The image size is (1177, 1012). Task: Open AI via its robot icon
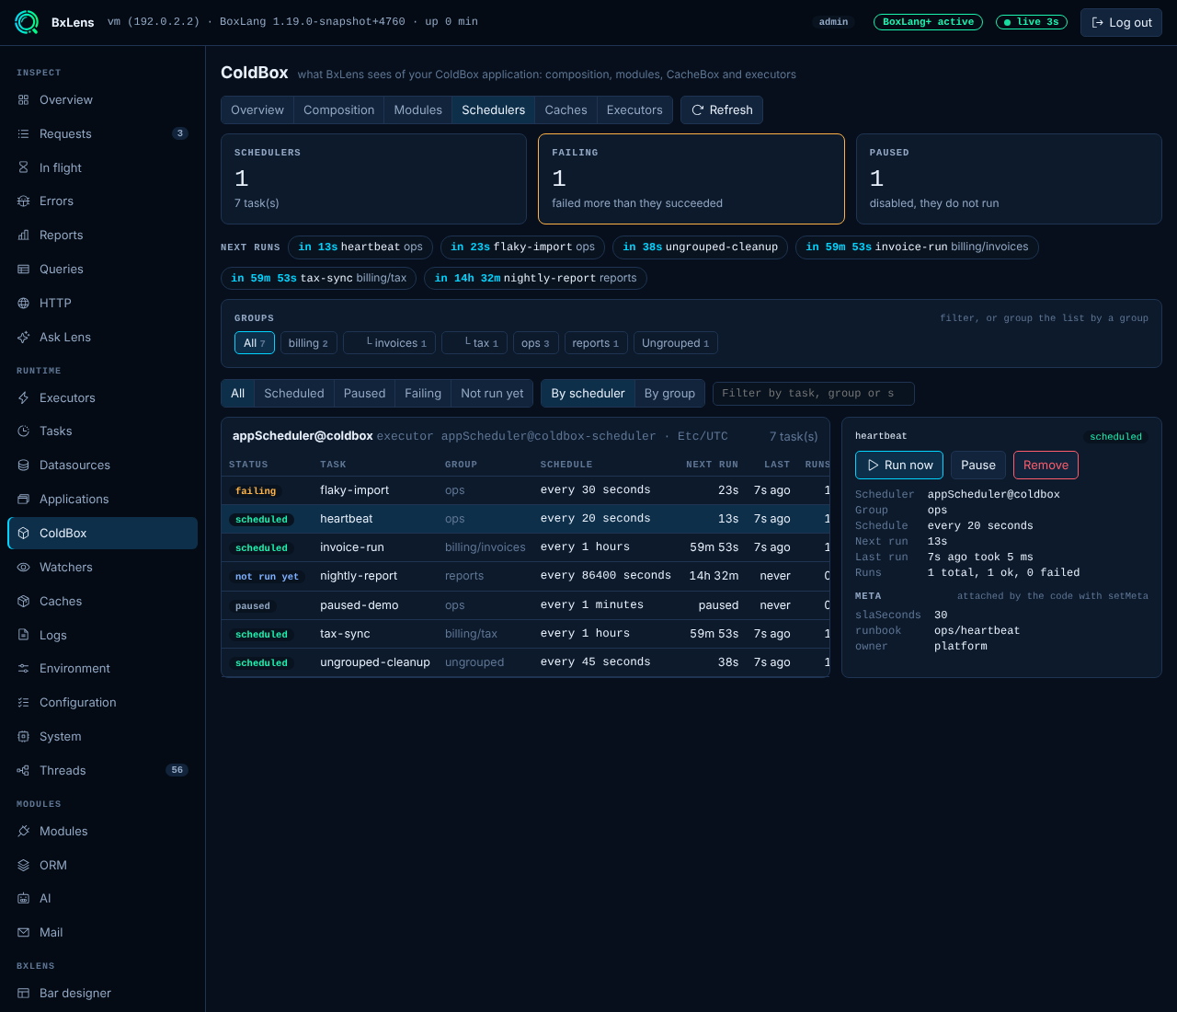[x=24, y=899]
